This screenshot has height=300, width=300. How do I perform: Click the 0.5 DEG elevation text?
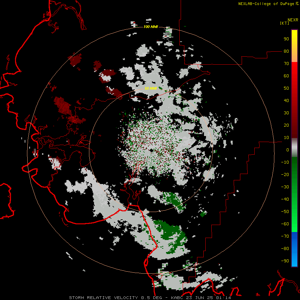tap(151, 298)
